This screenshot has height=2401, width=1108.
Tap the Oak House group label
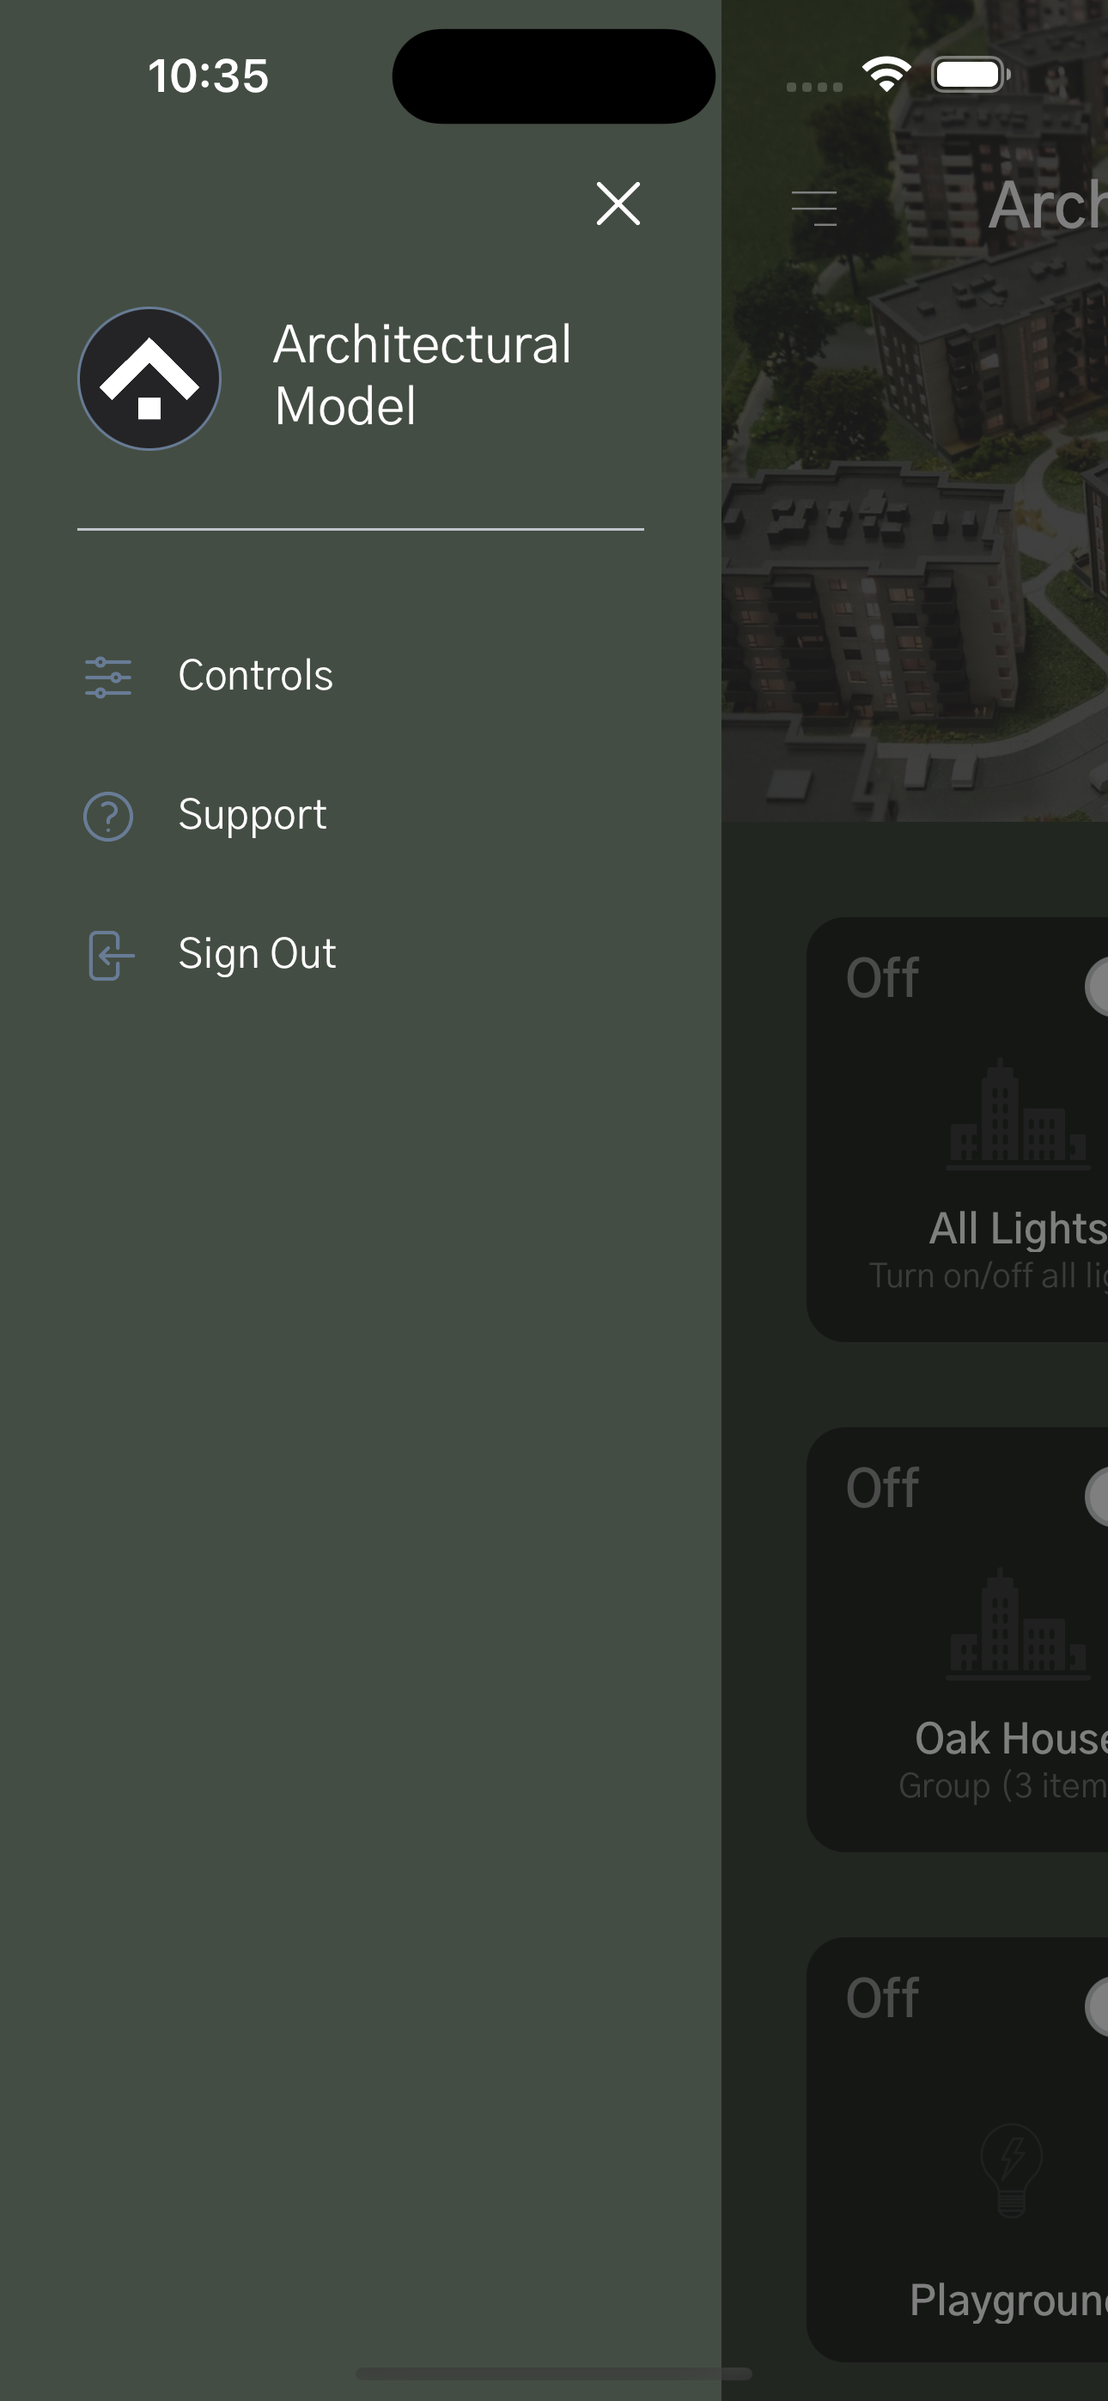(1011, 1739)
